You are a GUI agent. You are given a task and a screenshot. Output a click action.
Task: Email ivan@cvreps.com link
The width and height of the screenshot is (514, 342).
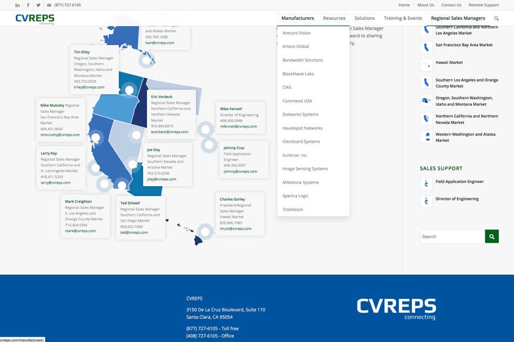160,43
